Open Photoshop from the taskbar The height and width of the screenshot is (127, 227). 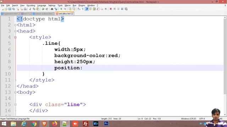106,124
